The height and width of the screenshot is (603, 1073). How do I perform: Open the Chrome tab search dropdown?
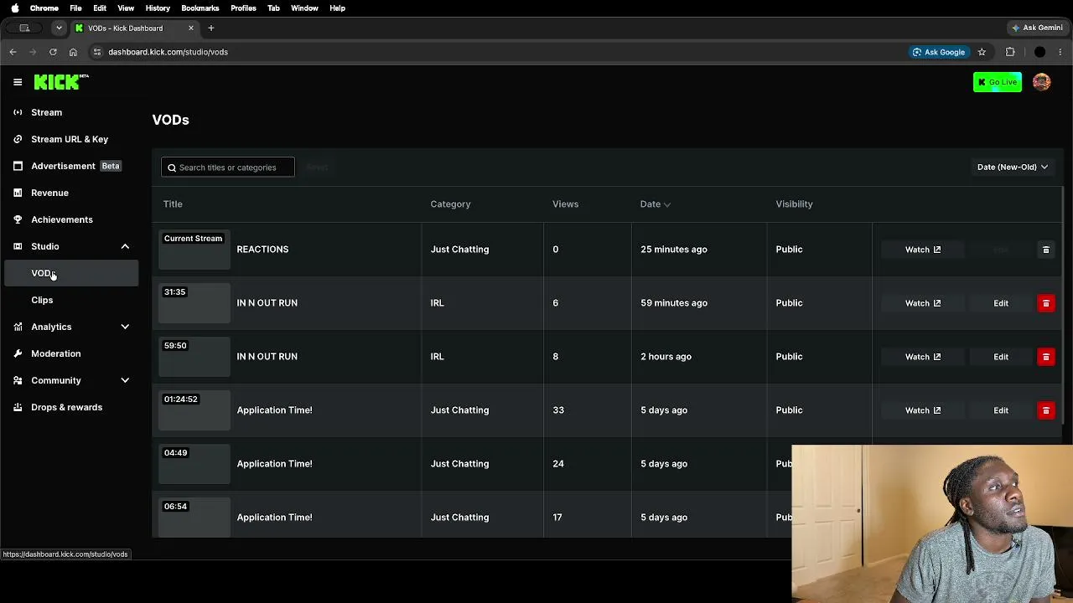(59, 28)
